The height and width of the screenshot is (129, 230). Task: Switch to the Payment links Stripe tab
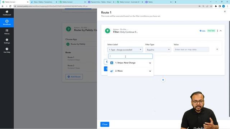[101, 2]
